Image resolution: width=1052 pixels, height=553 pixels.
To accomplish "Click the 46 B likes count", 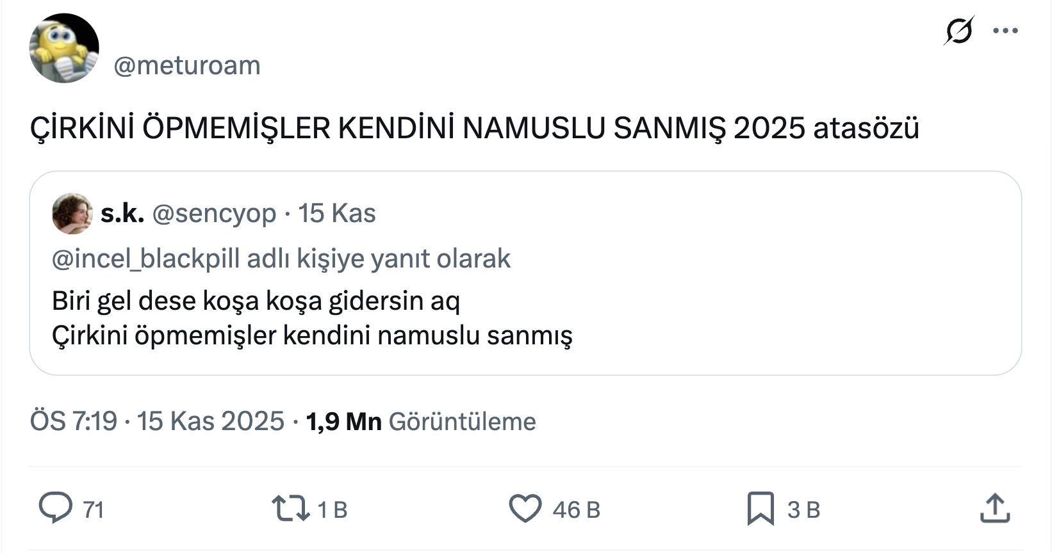I will [x=576, y=509].
